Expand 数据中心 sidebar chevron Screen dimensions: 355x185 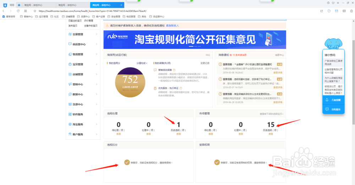(x=97, y=94)
